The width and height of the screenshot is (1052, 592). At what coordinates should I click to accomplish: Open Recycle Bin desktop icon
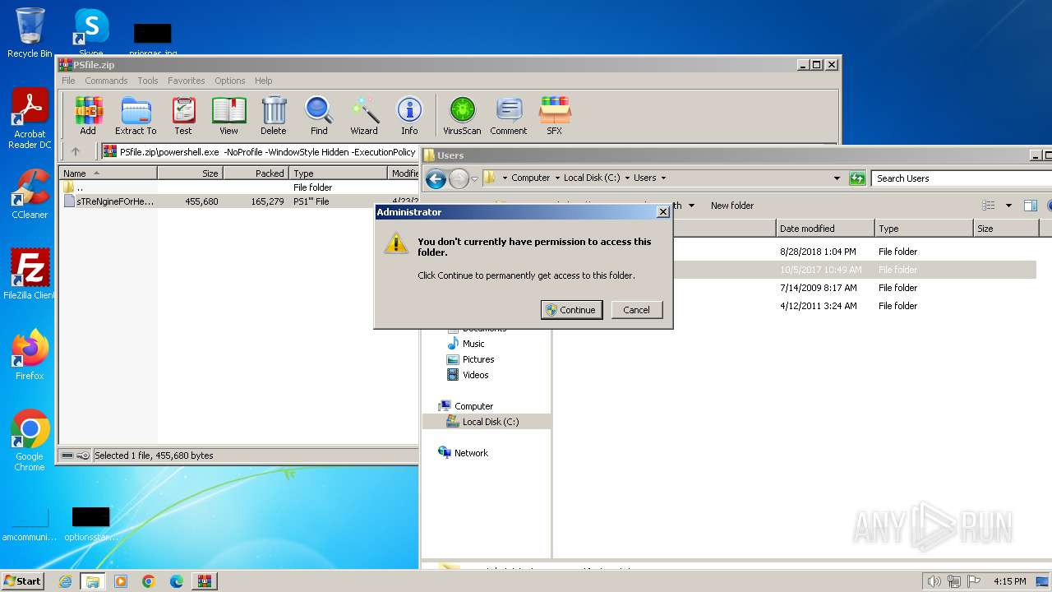pyautogui.click(x=30, y=33)
